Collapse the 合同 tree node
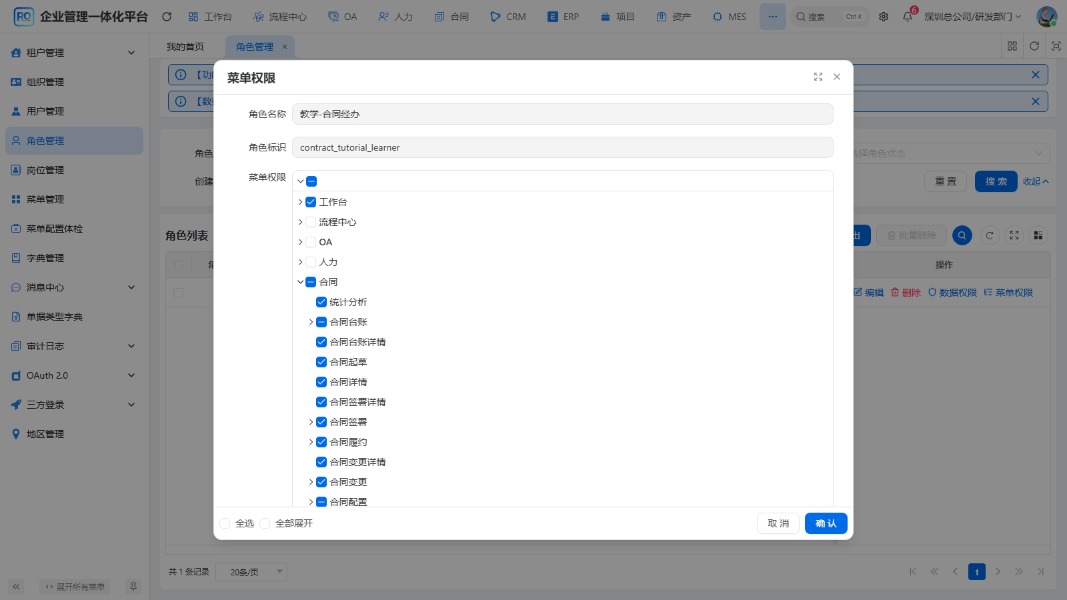The height and width of the screenshot is (600, 1067). coord(300,282)
